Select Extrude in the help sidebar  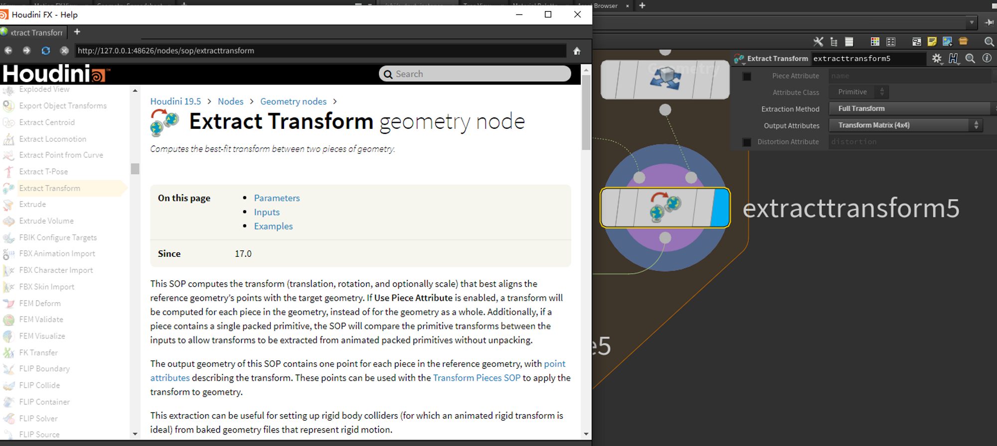[x=32, y=205]
